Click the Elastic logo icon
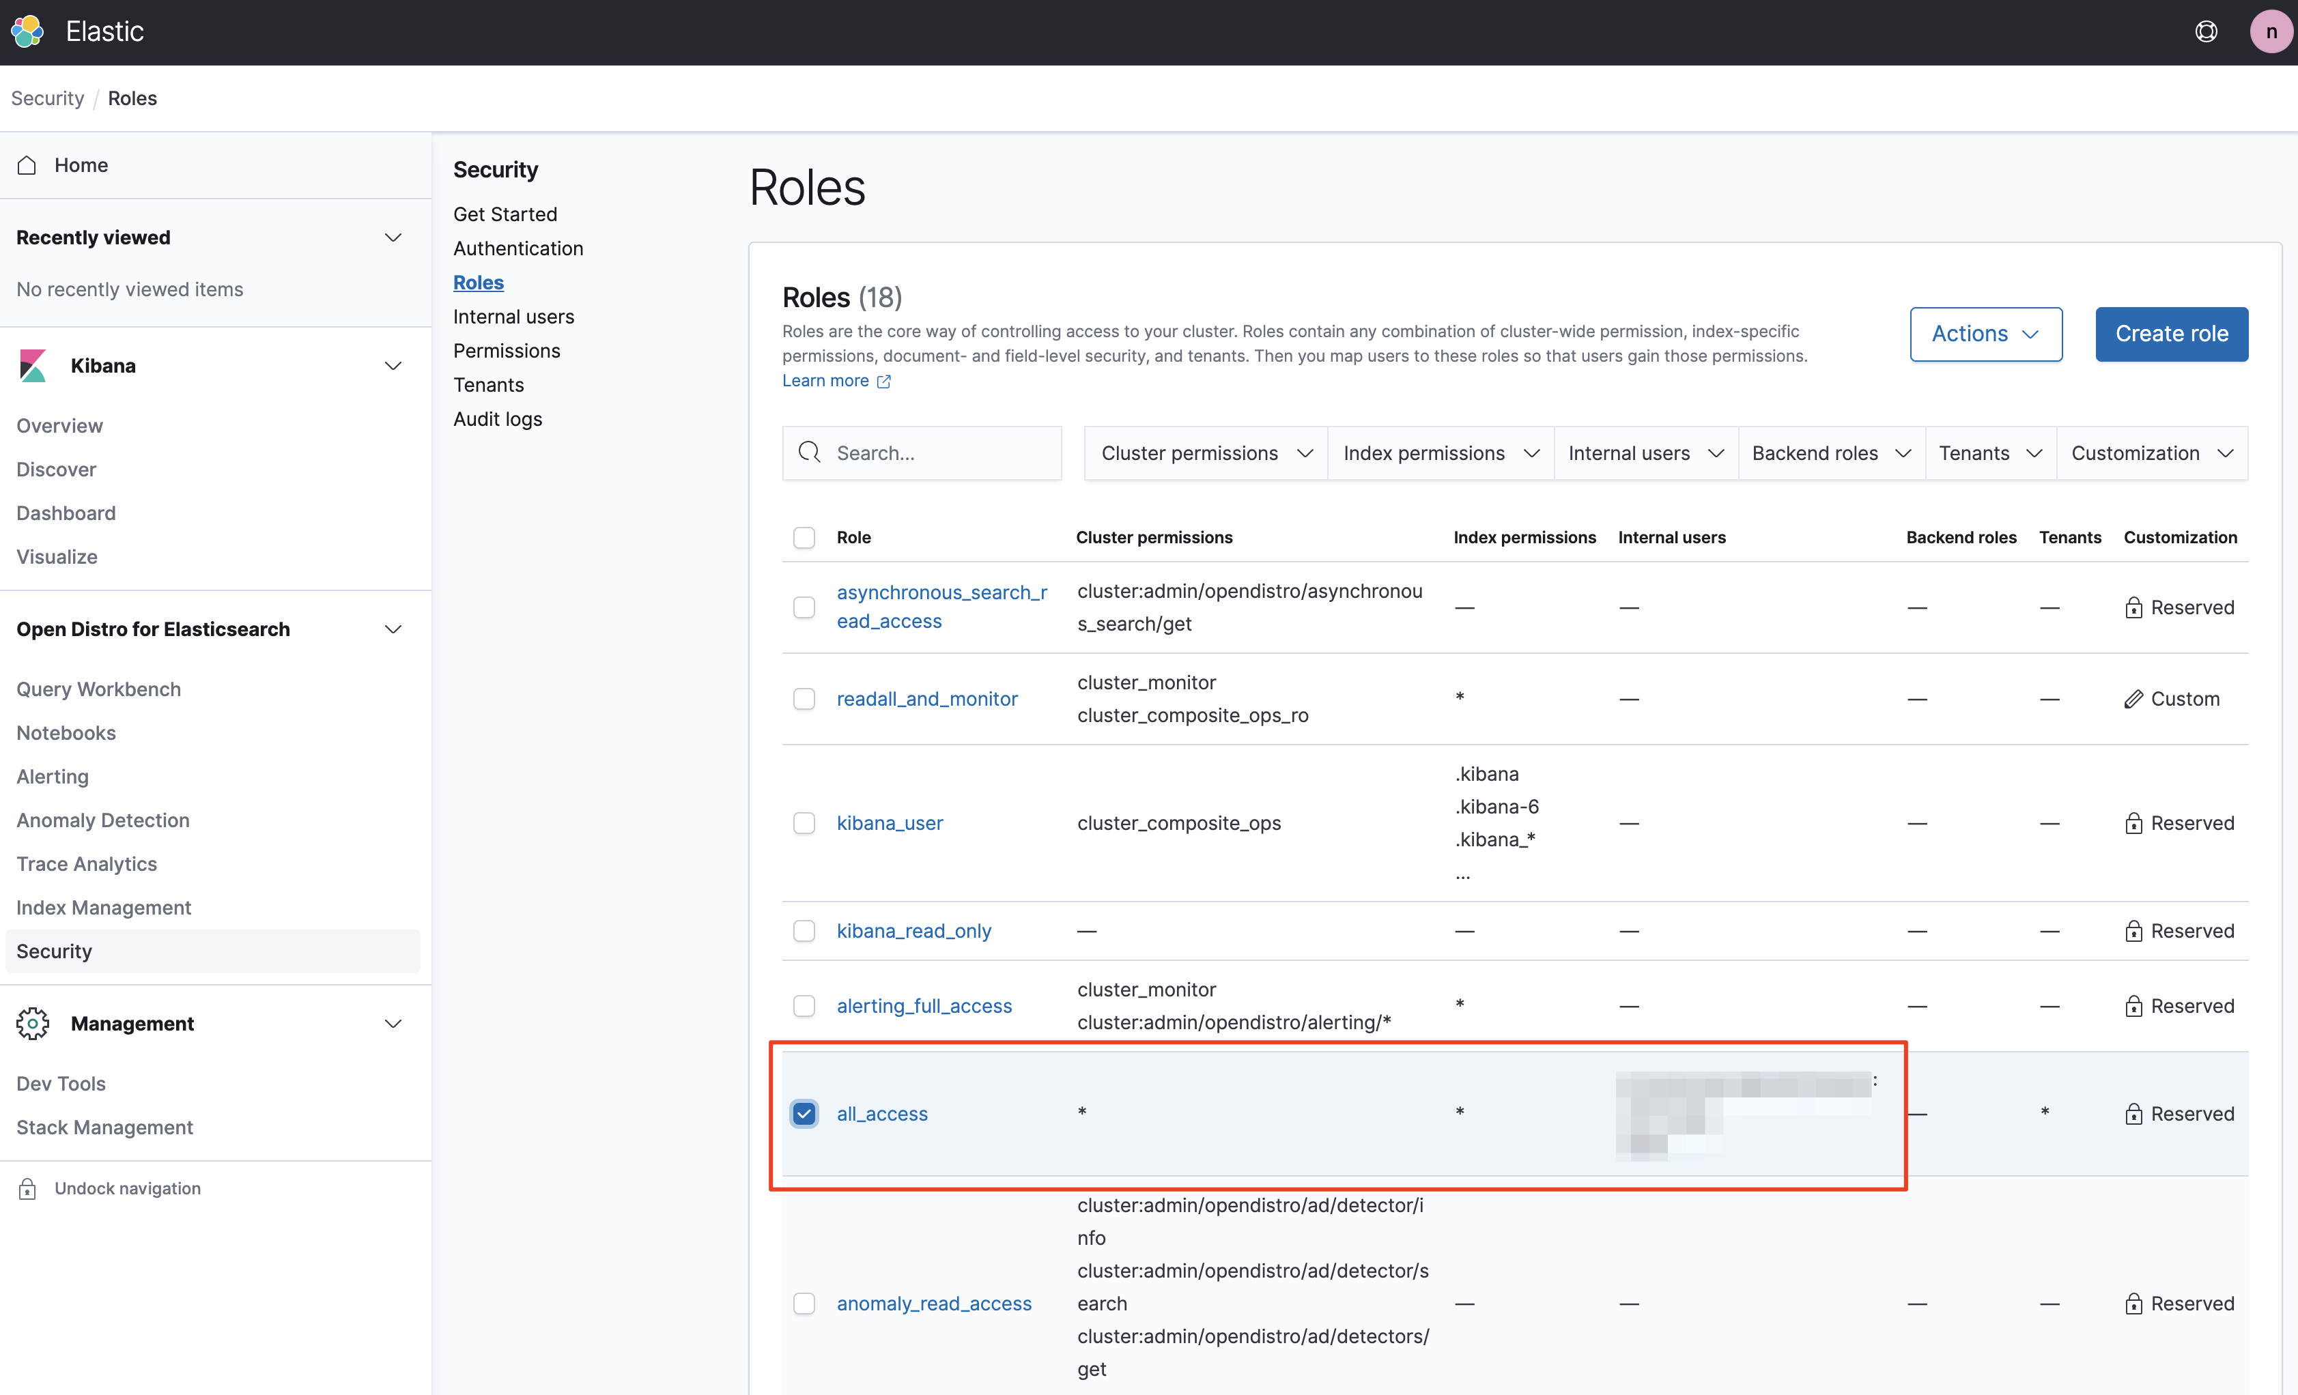2298x1395 pixels. point(27,31)
